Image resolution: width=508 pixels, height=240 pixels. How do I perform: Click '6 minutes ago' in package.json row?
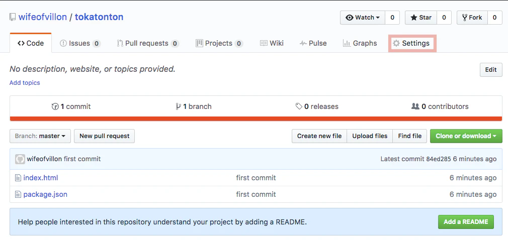point(473,194)
